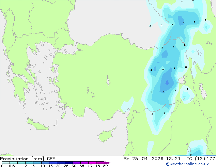This screenshot has width=216, height=167.
Task: Click the 2–5 mm legend color box
Action: click(x=29, y=163)
